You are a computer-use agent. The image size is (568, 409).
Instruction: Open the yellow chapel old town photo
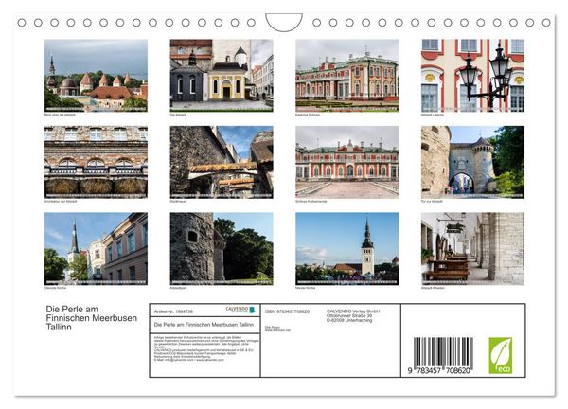tap(222, 76)
